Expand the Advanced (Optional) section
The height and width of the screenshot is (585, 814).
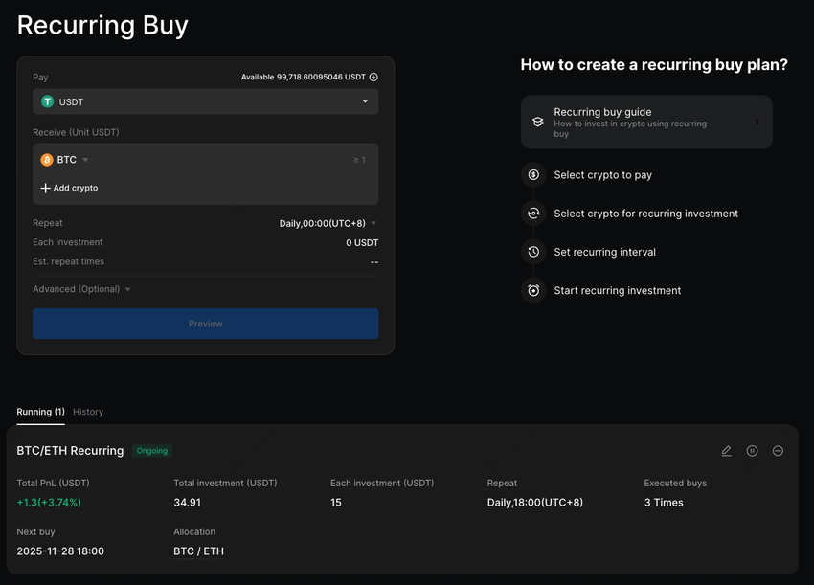pyautogui.click(x=81, y=289)
